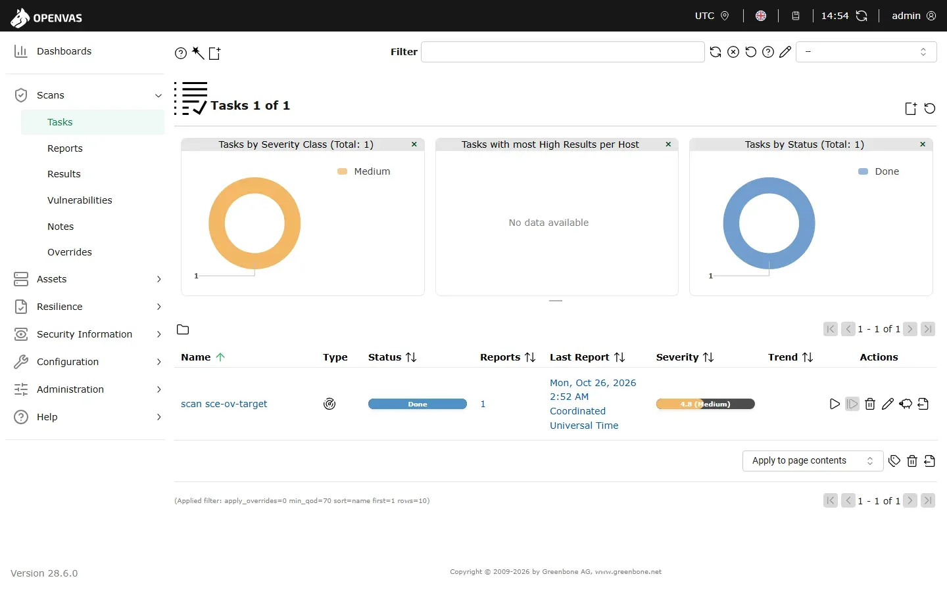Update the filter with the refresh icon

click(716, 52)
